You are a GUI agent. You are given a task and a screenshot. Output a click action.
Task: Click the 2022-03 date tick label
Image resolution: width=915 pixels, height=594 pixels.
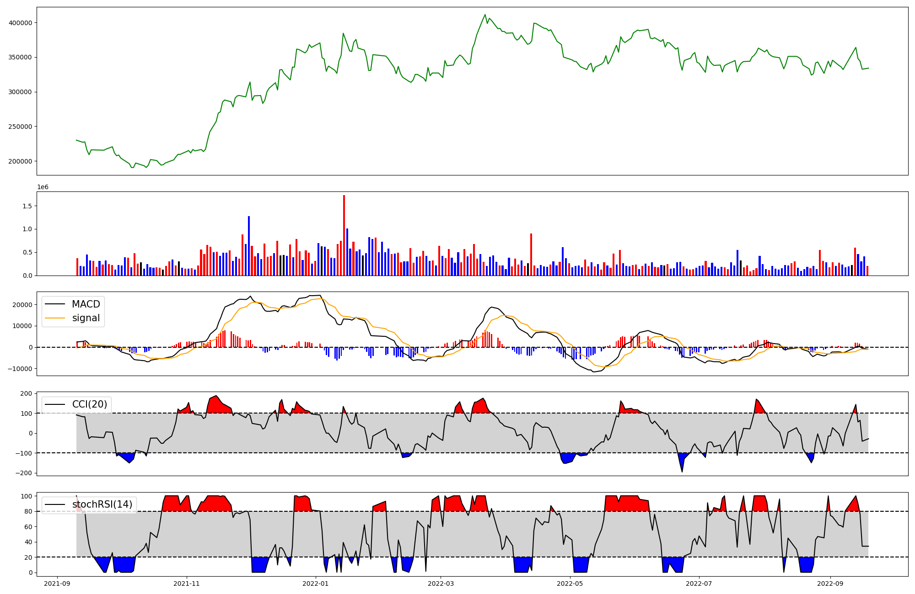point(441,583)
